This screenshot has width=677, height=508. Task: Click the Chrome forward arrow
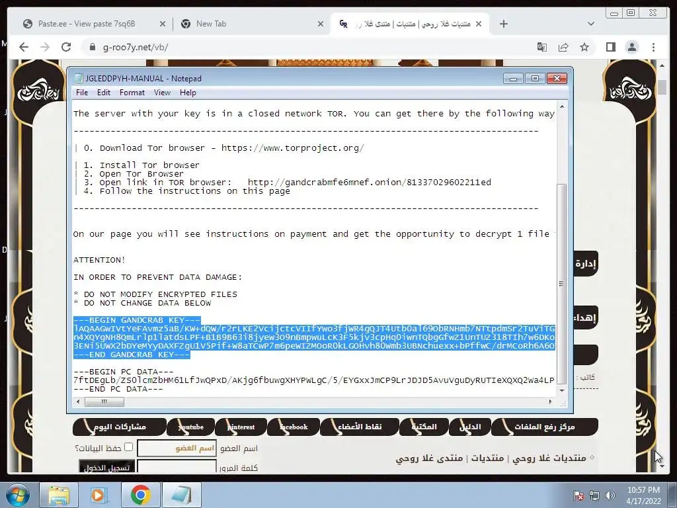click(45, 47)
